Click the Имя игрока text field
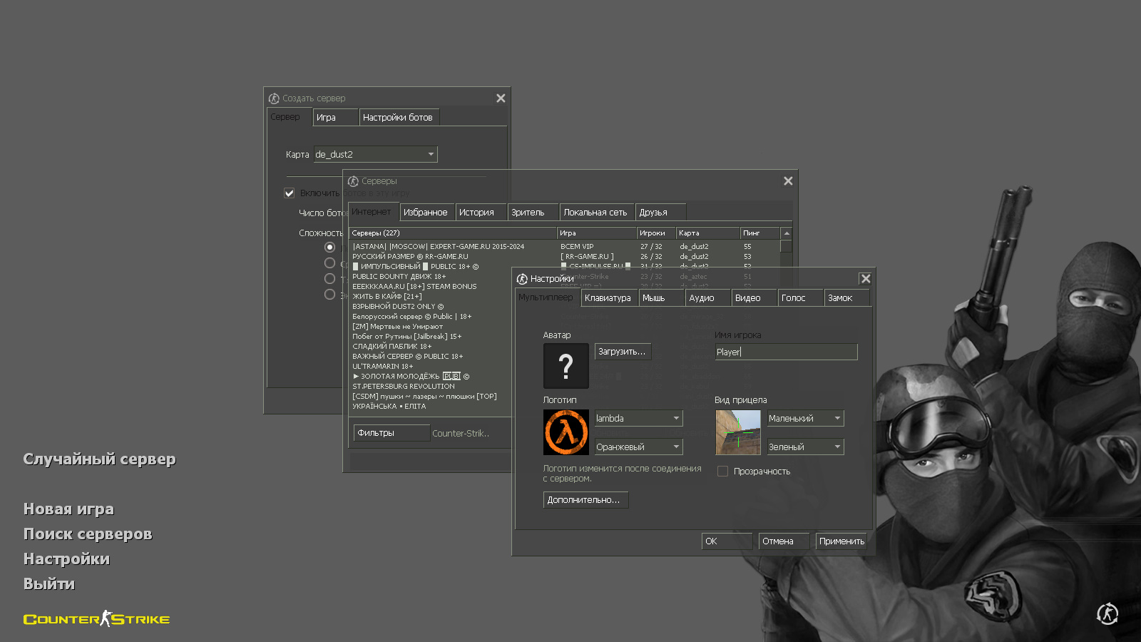The image size is (1141, 642). 786,352
